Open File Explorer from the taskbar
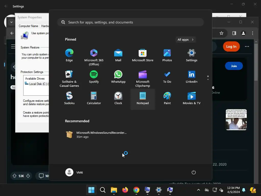This screenshot has width=261, height=196. click(x=114, y=190)
